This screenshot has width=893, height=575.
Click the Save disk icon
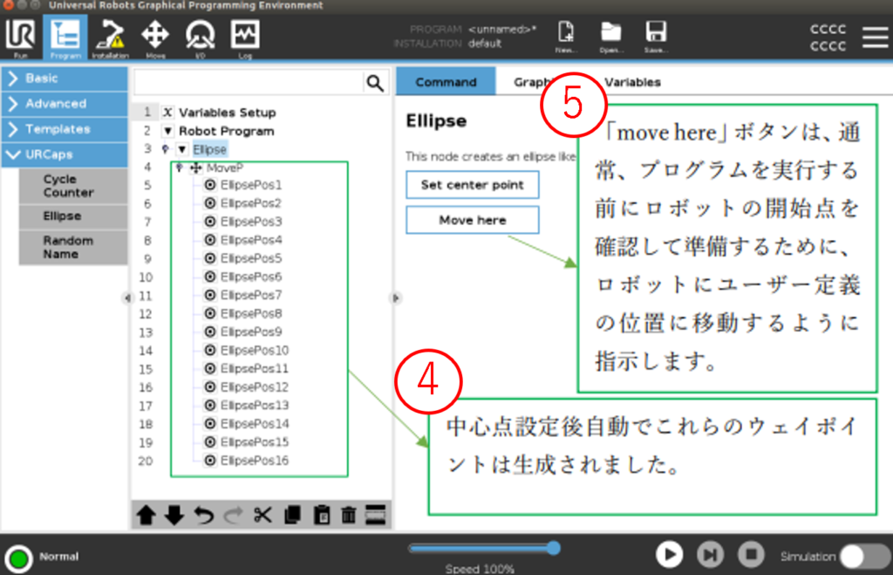[656, 37]
